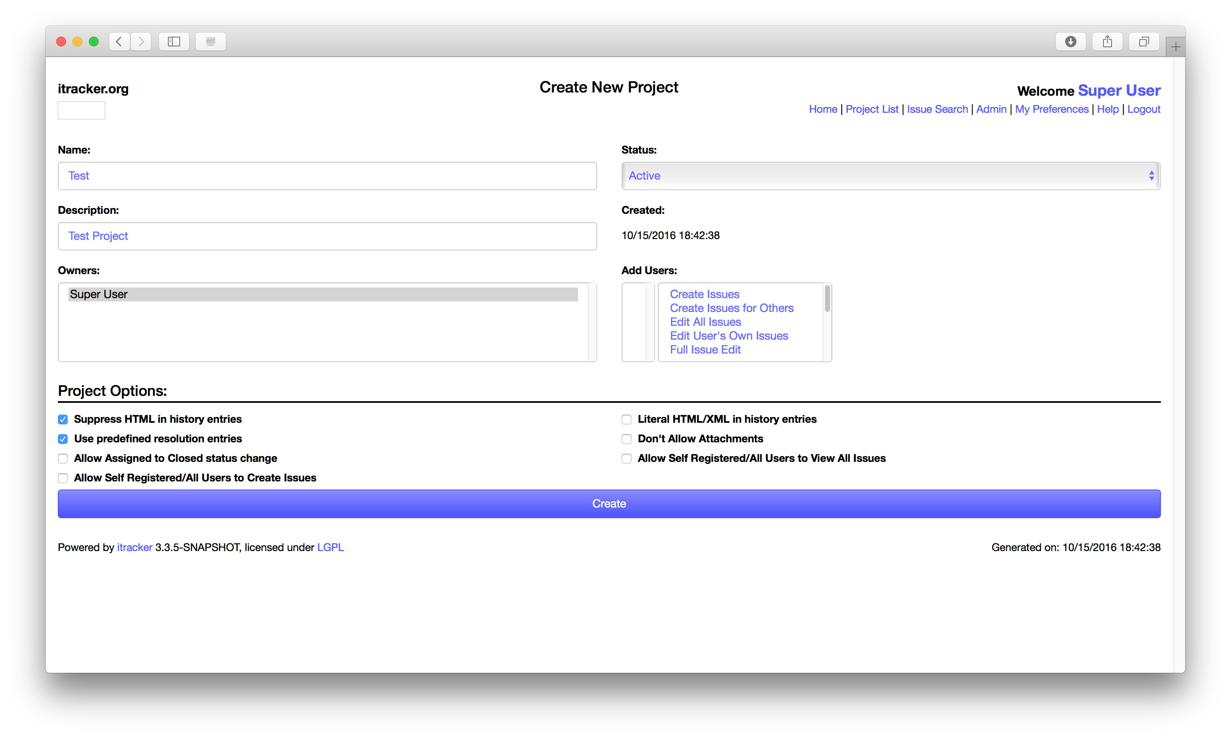Click the Admin navigation link
Viewport: 1231px width, 738px height.
(x=991, y=108)
